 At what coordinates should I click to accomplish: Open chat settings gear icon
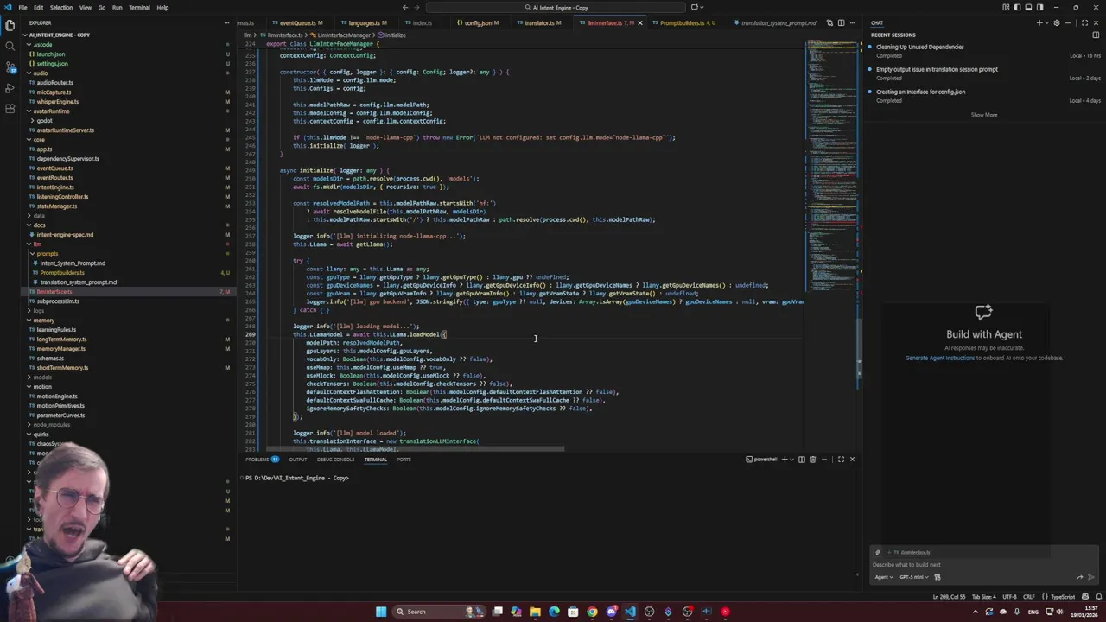[x=1056, y=22]
